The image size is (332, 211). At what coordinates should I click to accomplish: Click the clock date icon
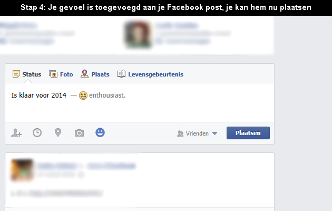(x=37, y=133)
